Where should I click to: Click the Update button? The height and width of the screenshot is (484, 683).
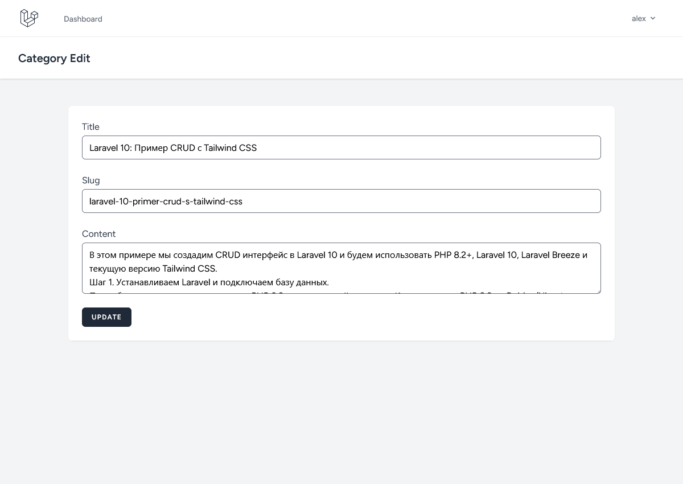[x=106, y=317]
